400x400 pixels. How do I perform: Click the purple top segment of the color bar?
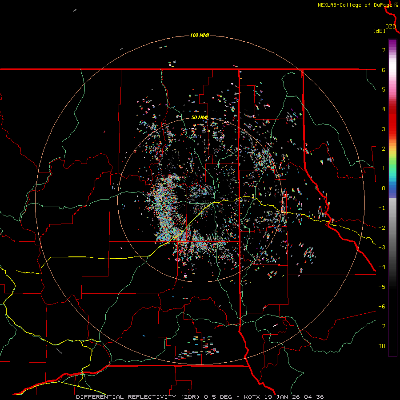coord(392,44)
